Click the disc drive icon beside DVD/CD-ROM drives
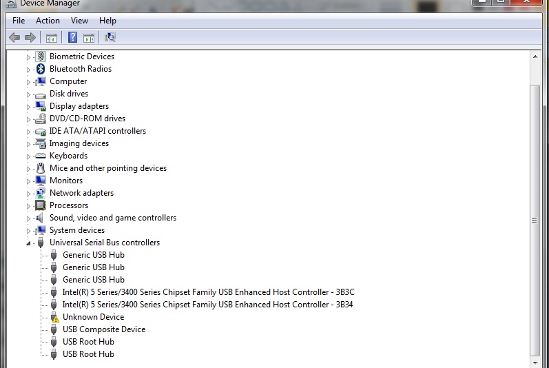The height and width of the screenshot is (368, 549). [41, 119]
